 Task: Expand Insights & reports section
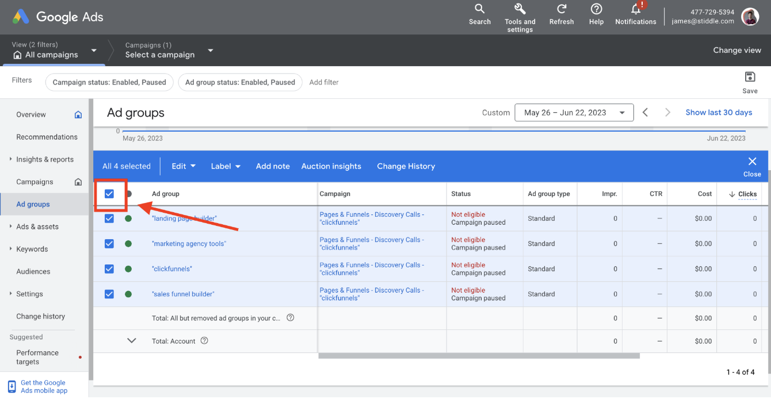(11, 159)
